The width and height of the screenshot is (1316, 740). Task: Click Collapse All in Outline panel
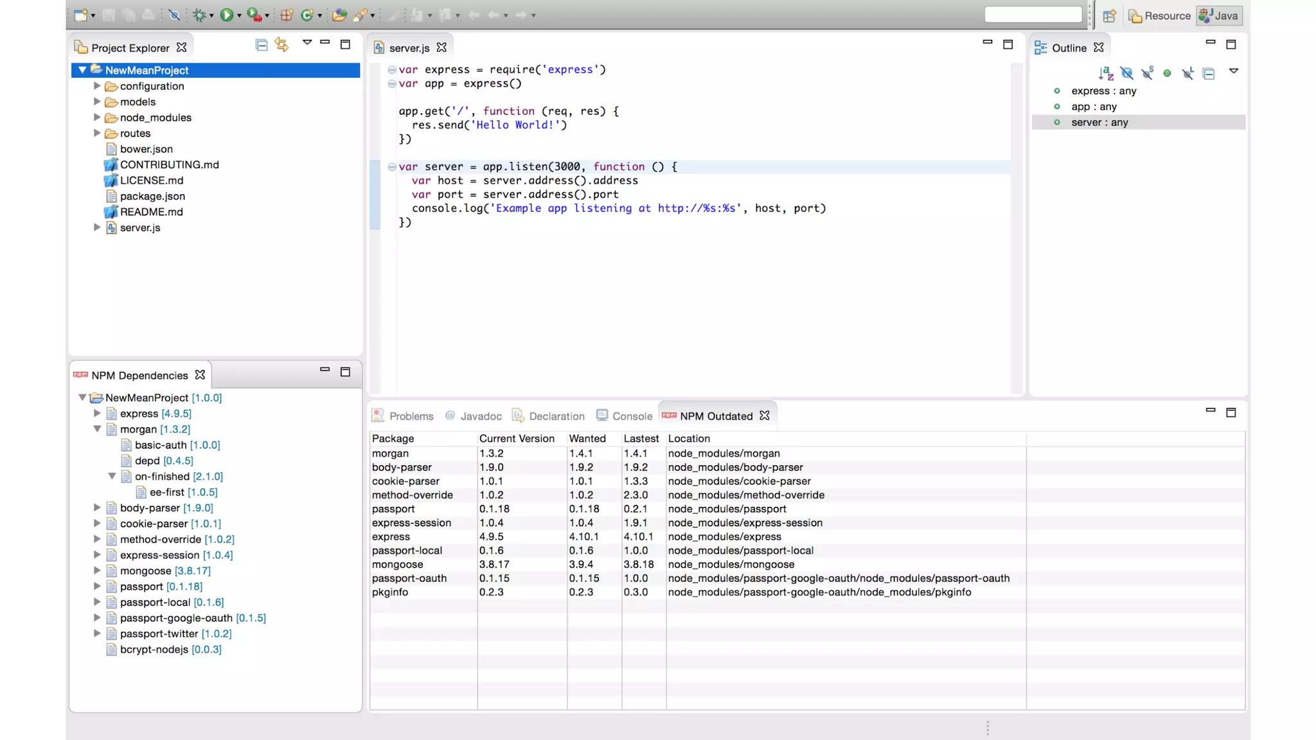(1209, 73)
